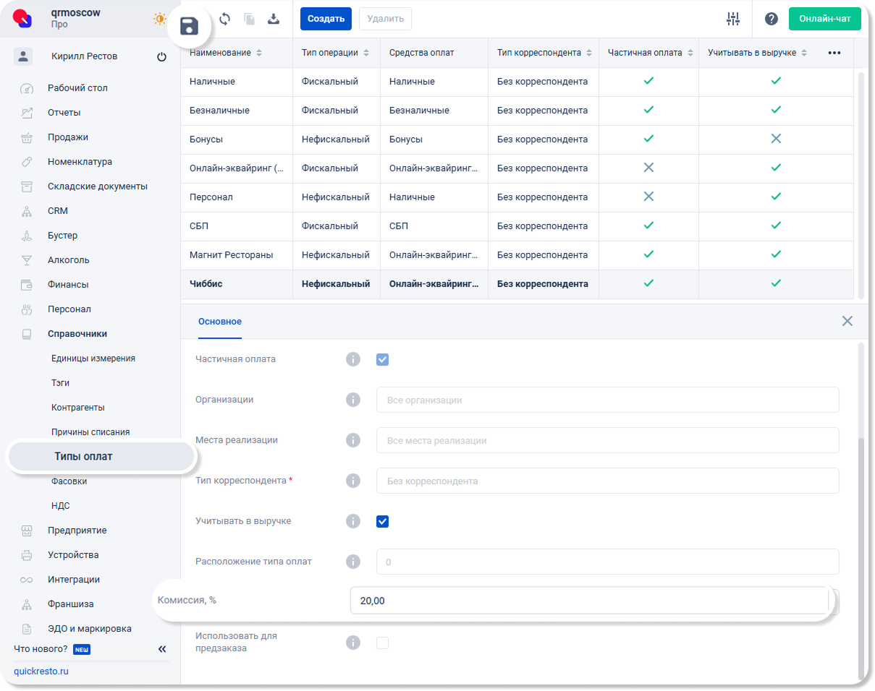Click the logout power icon
This screenshot has width=875, height=691.
[x=161, y=57]
